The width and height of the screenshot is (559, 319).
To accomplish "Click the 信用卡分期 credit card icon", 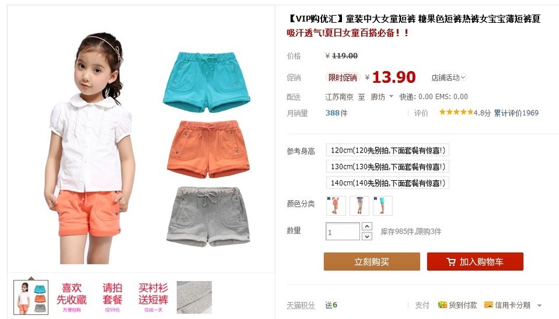I will coord(489,305).
